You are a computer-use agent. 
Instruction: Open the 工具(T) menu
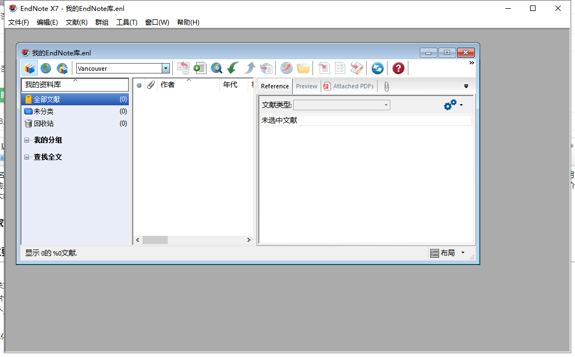[x=127, y=22]
